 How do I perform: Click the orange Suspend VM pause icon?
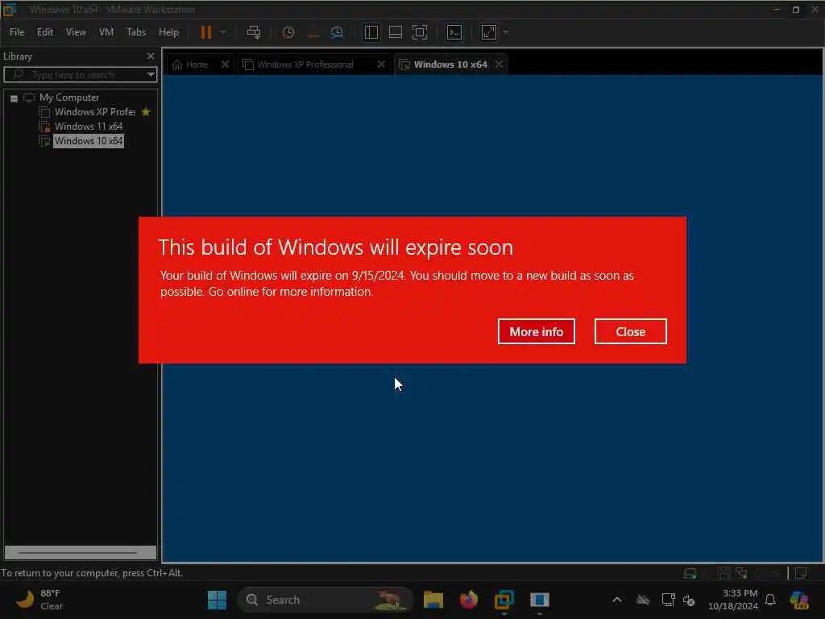coord(205,32)
